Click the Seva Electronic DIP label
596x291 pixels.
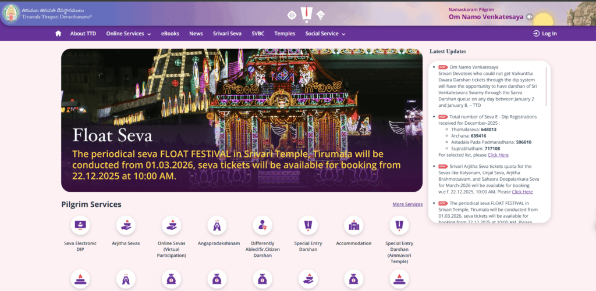pos(80,246)
